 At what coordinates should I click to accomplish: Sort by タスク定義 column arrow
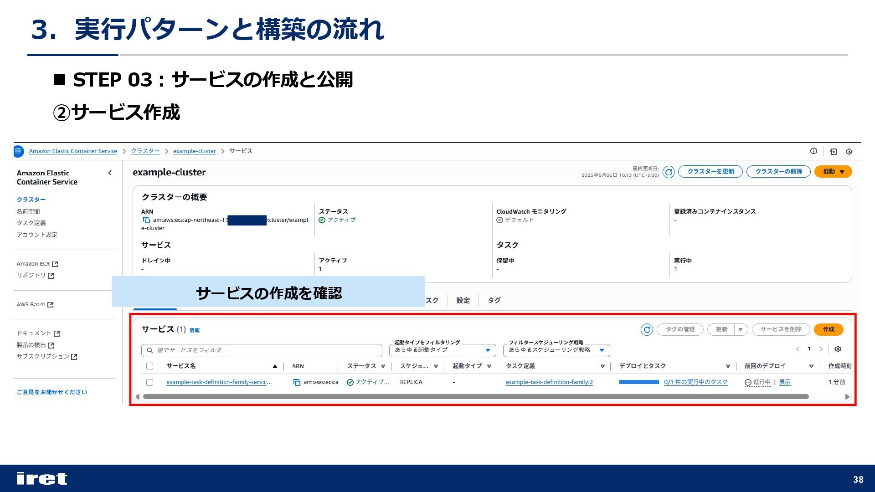coord(602,366)
